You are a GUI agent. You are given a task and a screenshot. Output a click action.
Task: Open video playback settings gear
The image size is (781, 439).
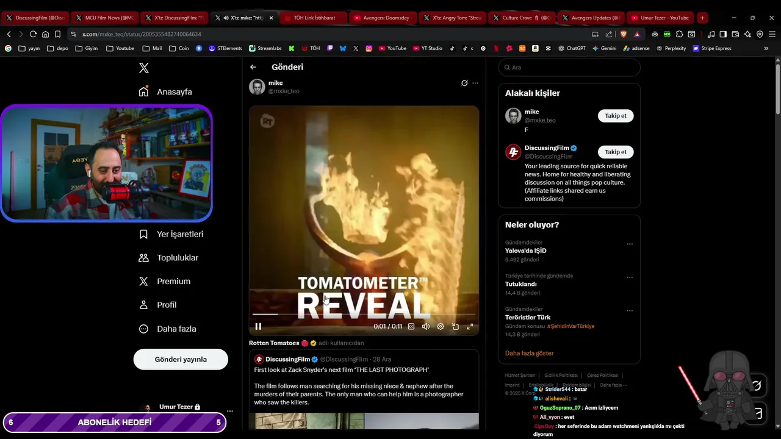pyautogui.click(x=441, y=327)
